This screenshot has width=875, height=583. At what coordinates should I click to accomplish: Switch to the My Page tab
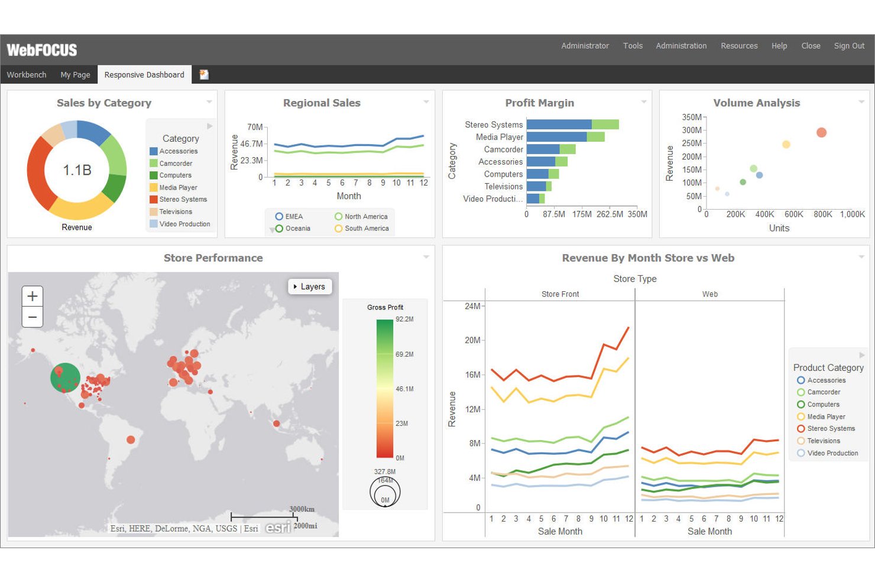[75, 74]
